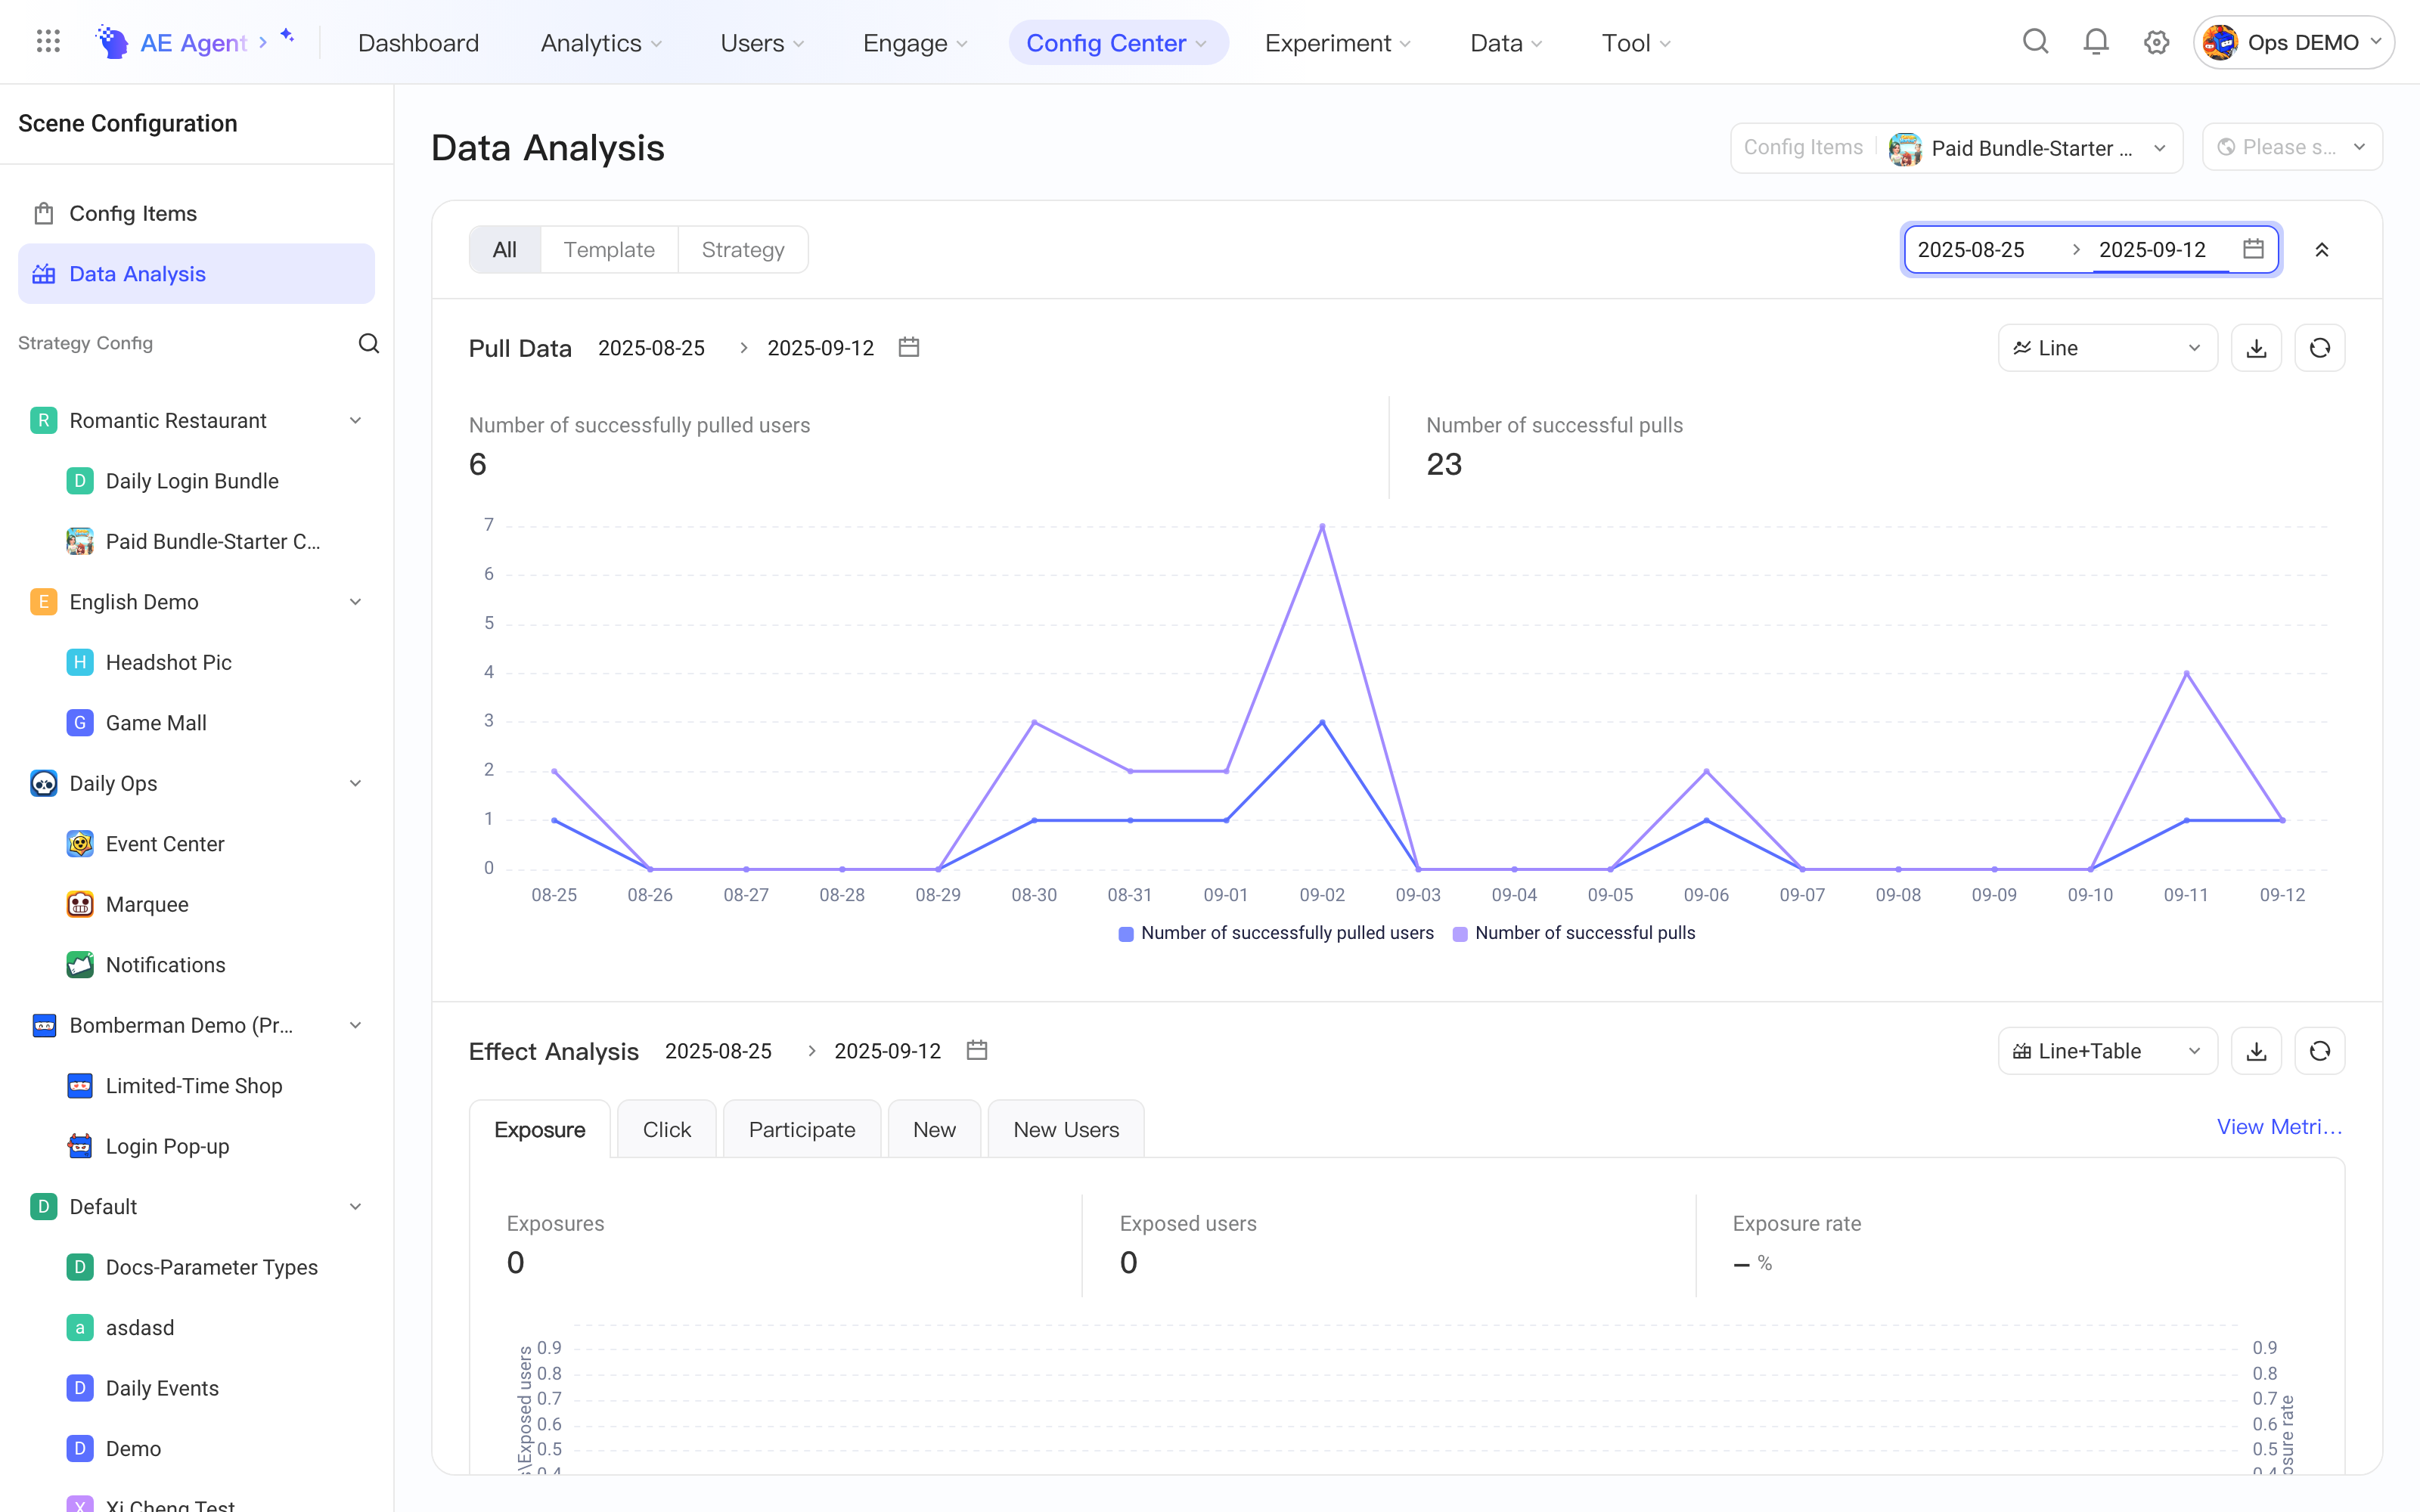Open Pull Data date calendar icon
Image resolution: width=2420 pixels, height=1512 pixels.
coord(908,347)
